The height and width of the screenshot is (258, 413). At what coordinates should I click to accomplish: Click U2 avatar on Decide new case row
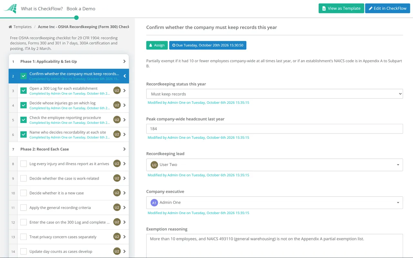click(x=117, y=193)
